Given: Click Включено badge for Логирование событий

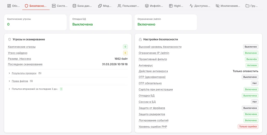Looking at the screenshot, I should pyautogui.click(x=251, y=120).
